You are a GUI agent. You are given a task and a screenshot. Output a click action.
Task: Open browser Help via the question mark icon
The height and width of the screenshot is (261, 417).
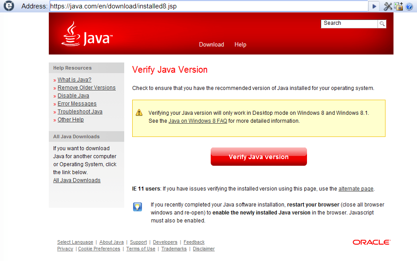coord(409,6)
